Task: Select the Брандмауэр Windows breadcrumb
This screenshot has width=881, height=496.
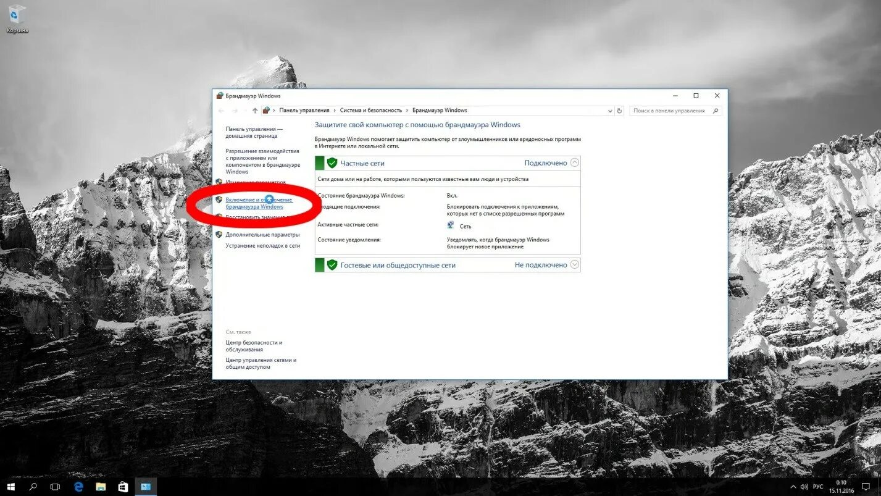Action: coord(440,111)
